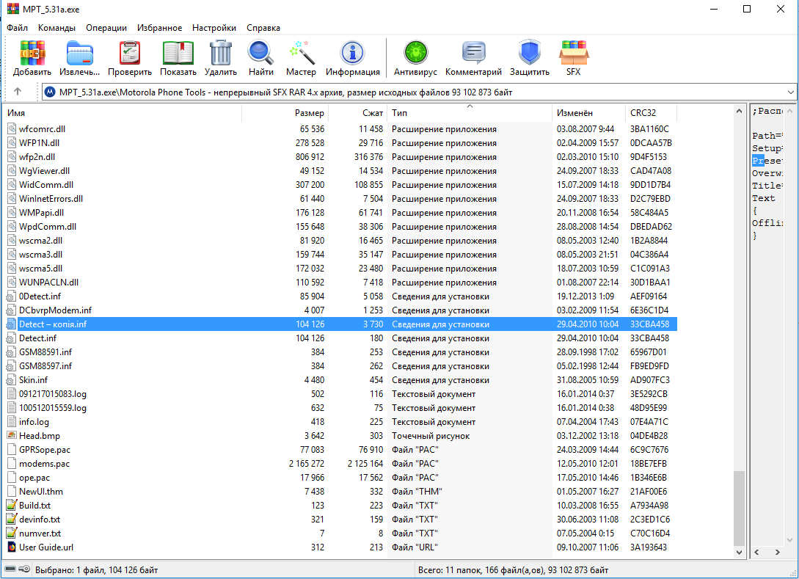
Task: Click the Удалить trash can icon
Action: click(221, 53)
